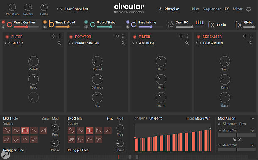This screenshot has height=160, width=258.
Task: Adjust Grand Cushion layer volume slider
Action: tap(26, 27)
